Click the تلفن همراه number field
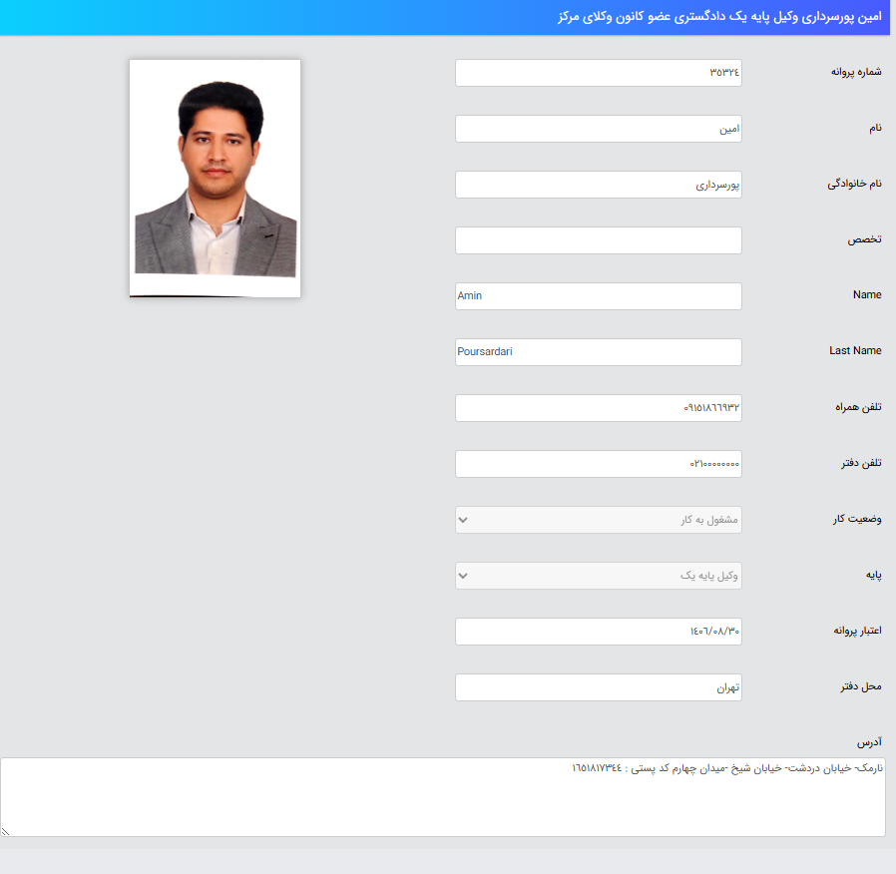This screenshot has height=874, width=896. (x=598, y=408)
